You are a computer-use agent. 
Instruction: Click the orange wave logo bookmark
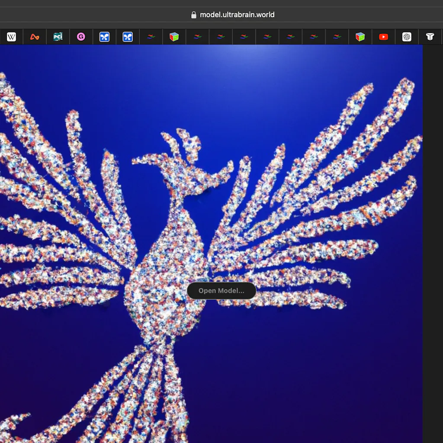pyautogui.click(x=34, y=37)
